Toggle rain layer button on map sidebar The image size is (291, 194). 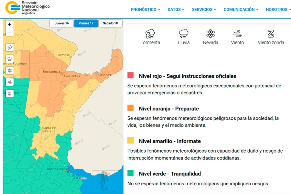tap(10, 59)
